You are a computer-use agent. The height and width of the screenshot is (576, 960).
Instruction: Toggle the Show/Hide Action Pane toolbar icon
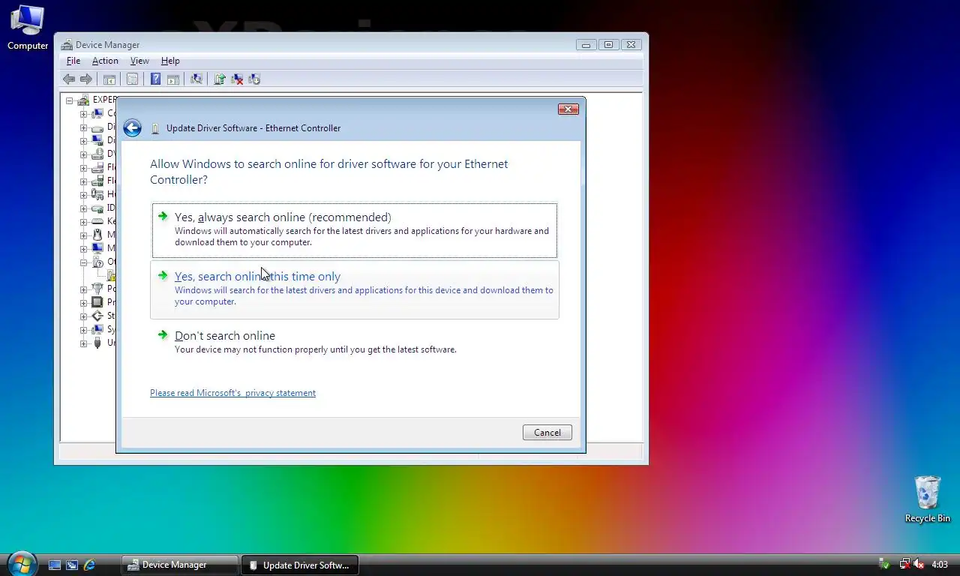pyautogui.click(x=172, y=79)
